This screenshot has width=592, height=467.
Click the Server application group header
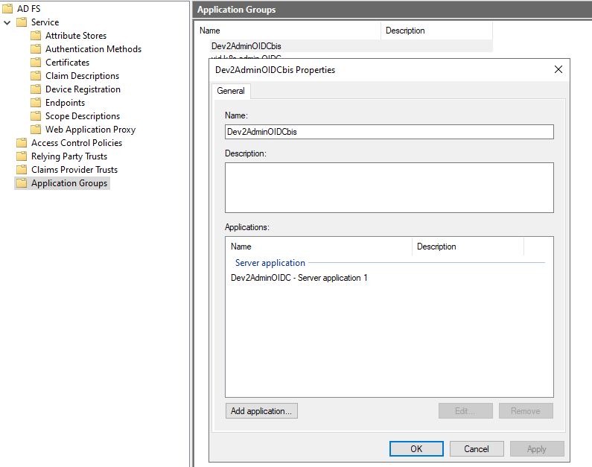click(x=270, y=263)
